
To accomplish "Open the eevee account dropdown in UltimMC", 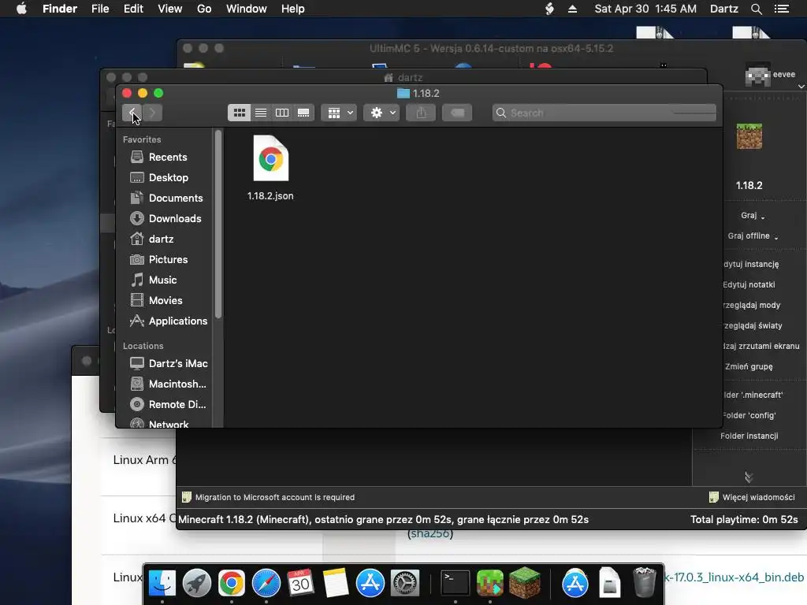I will pos(774,76).
